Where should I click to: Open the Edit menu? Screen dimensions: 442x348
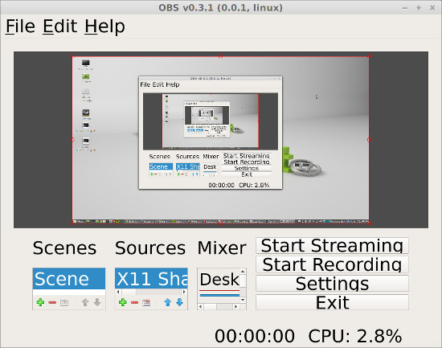[x=59, y=27]
